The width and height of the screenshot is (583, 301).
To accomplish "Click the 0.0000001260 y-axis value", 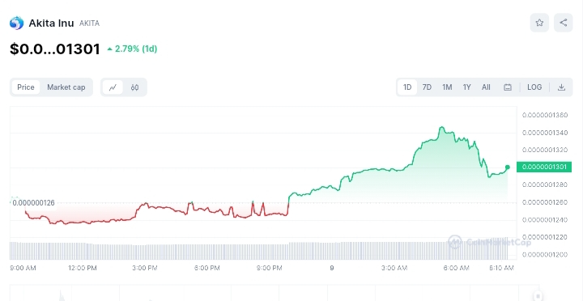I will coord(545,202).
